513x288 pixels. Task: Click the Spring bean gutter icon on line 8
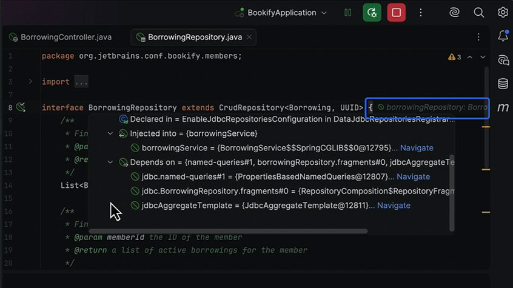pyautogui.click(x=21, y=107)
